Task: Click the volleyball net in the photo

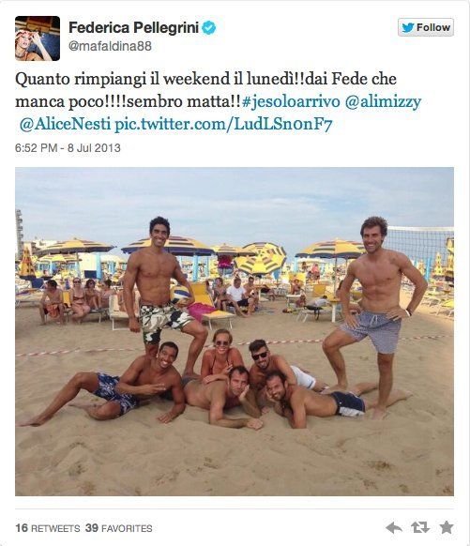Action: 420,248
